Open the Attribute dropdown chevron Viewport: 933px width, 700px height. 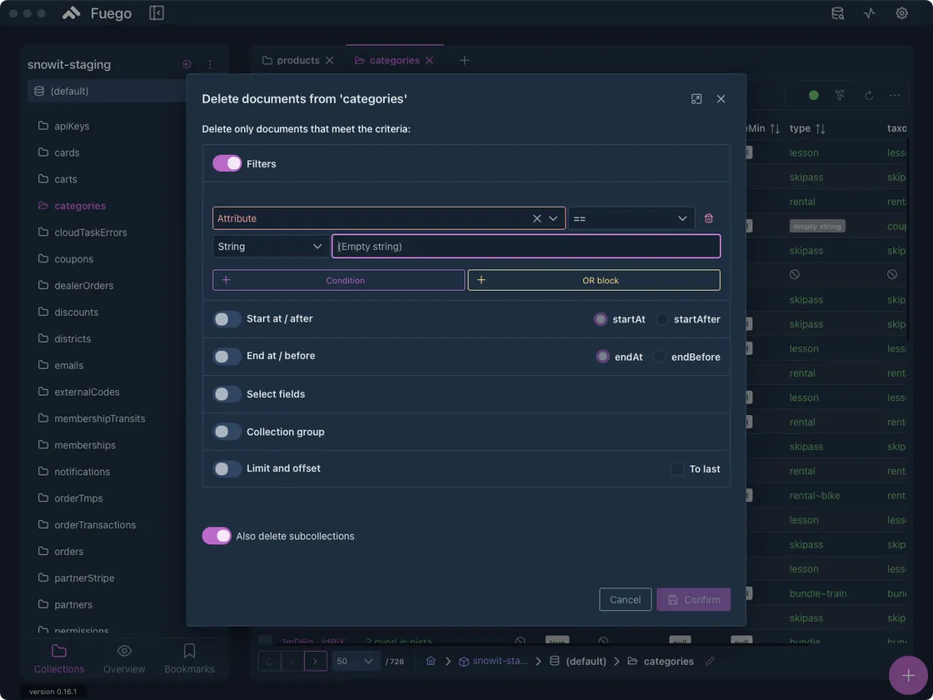point(553,218)
